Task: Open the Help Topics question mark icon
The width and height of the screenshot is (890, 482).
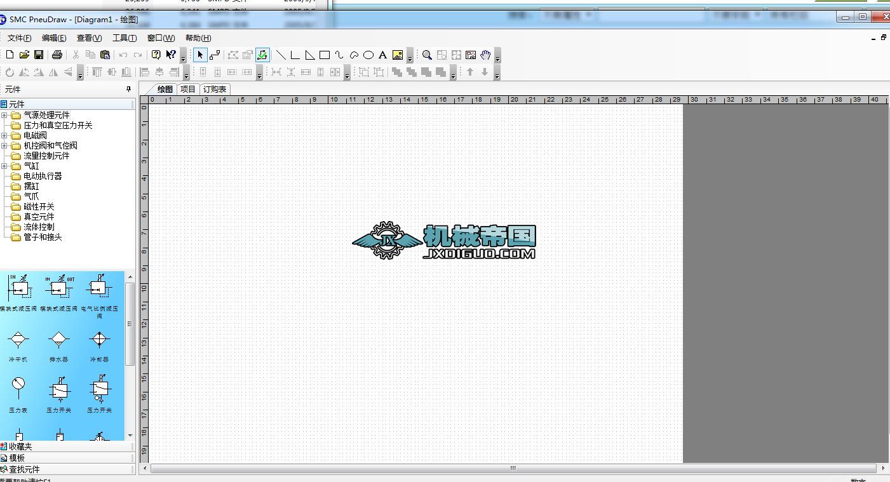Action: (156, 55)
